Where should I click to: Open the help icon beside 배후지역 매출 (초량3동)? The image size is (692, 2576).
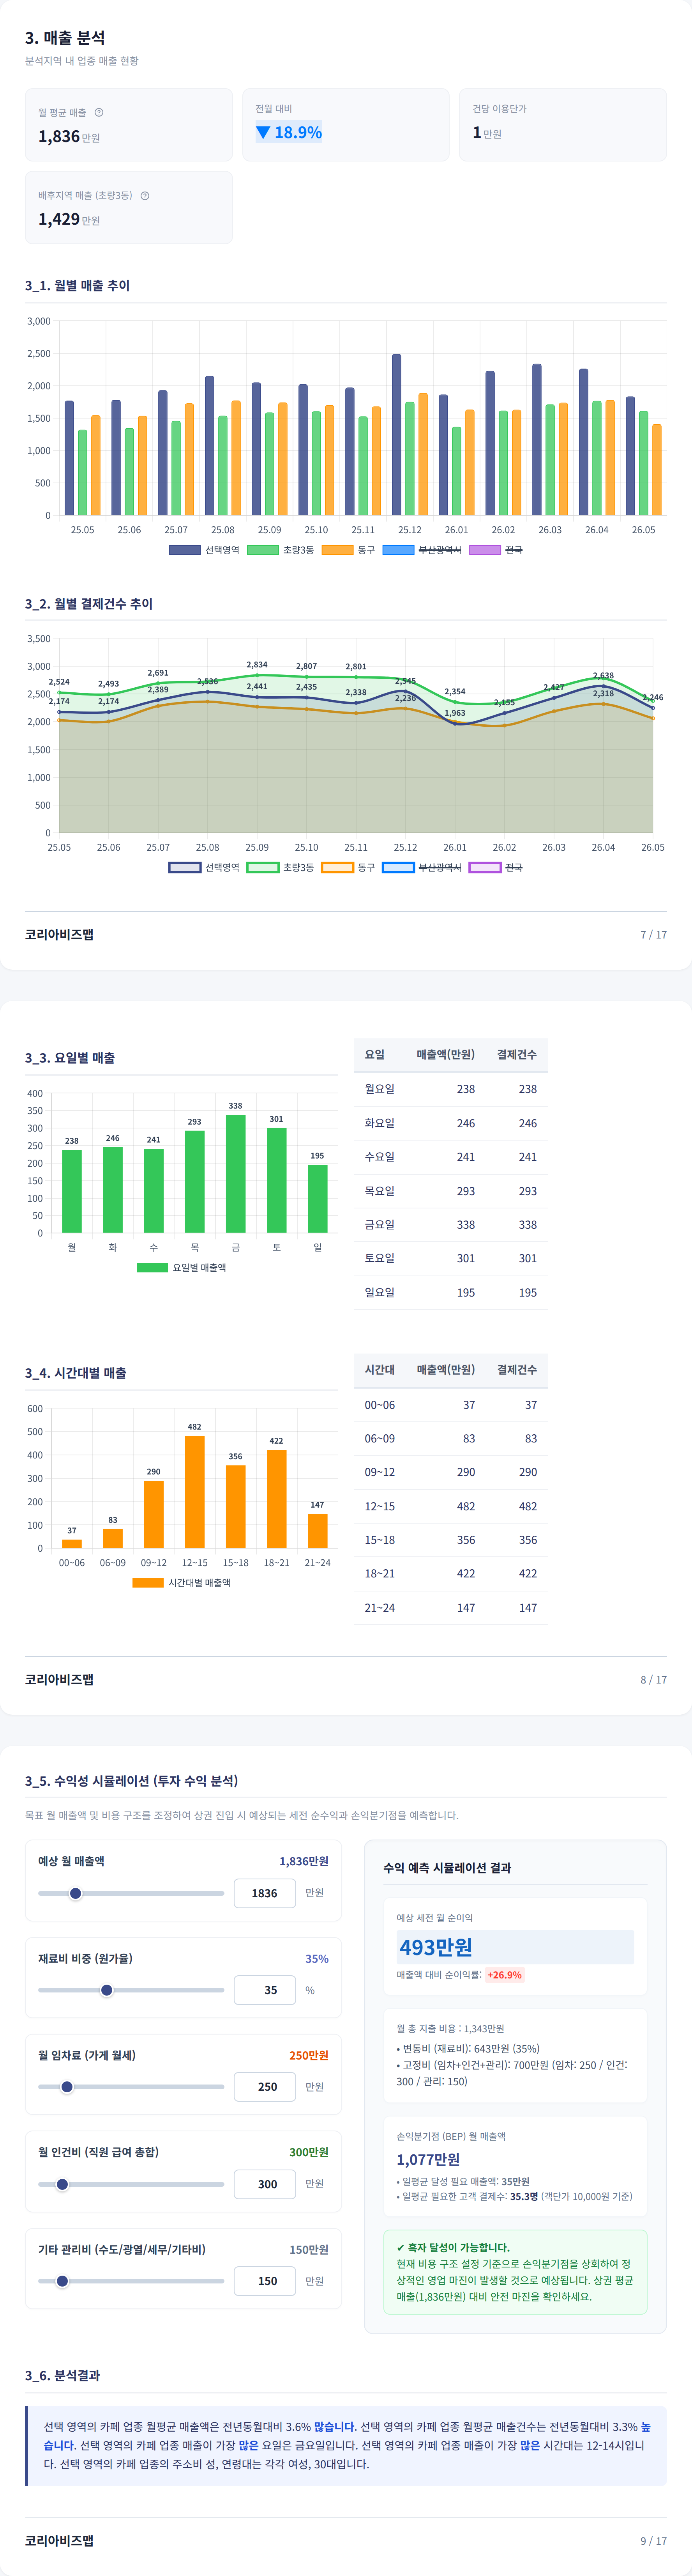click(x=145, y=195)
